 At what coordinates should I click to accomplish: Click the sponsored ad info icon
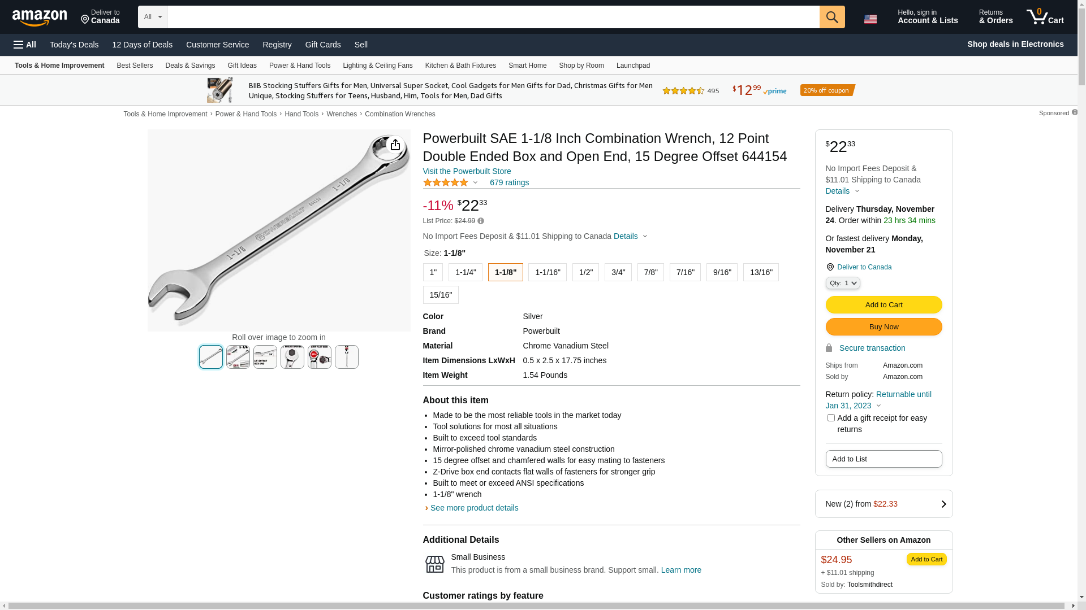[1074, 112]
